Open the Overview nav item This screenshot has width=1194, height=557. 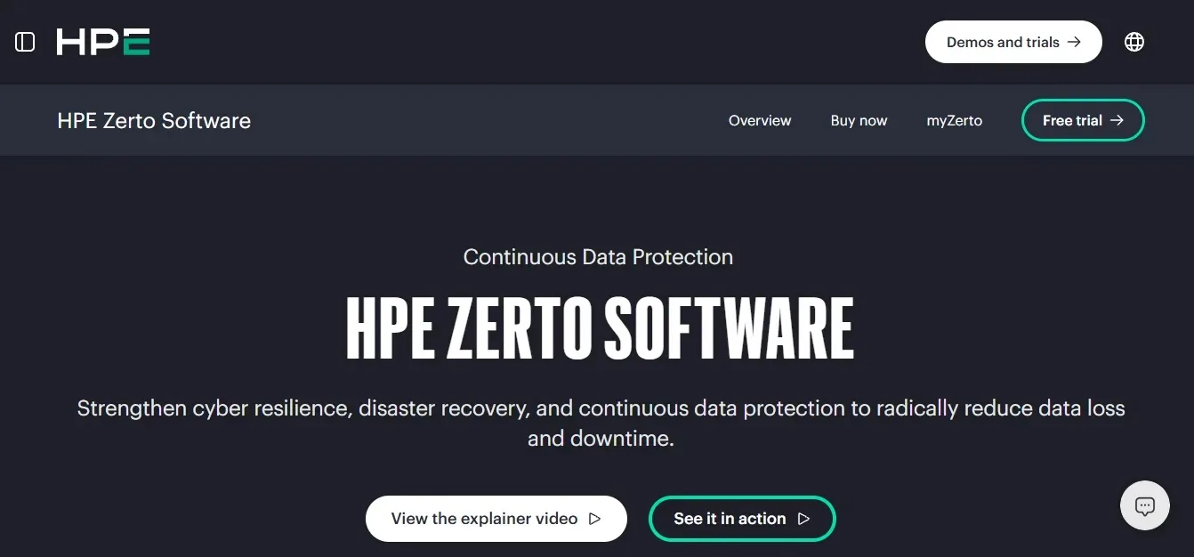(x=760, y=120)
